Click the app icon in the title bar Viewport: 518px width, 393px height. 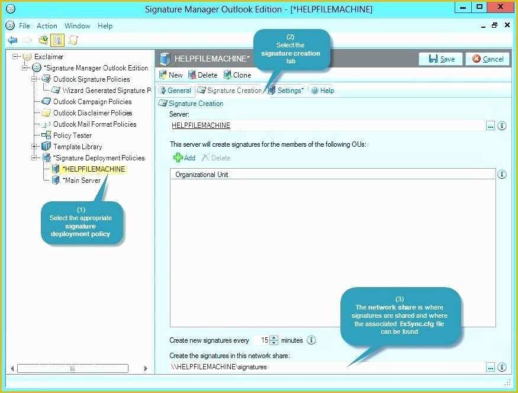point(11,9)
